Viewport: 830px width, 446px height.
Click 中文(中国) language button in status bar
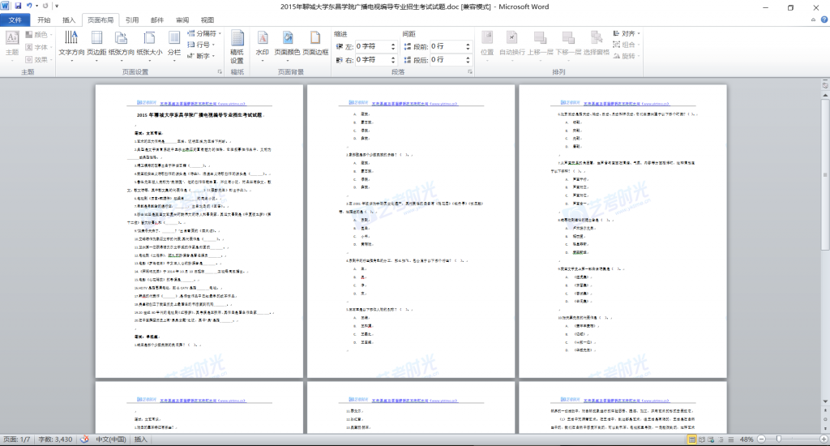[109, 439]
